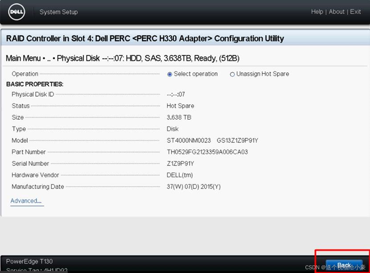Click the Size label
Screen dimensions: 370x273
[x=17, y=117]
